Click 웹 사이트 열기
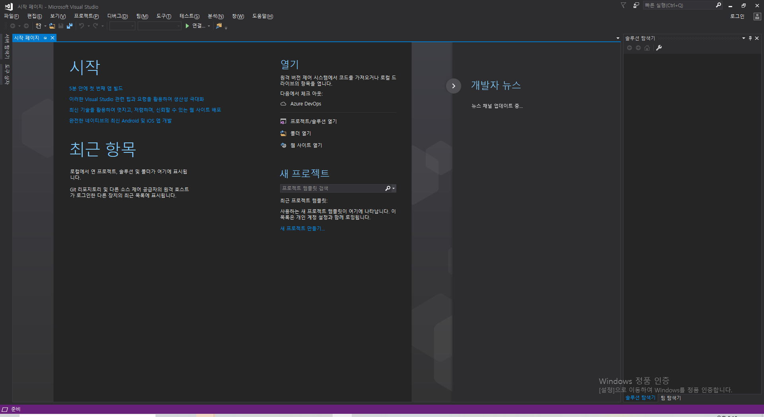 [x=306, y=145]
